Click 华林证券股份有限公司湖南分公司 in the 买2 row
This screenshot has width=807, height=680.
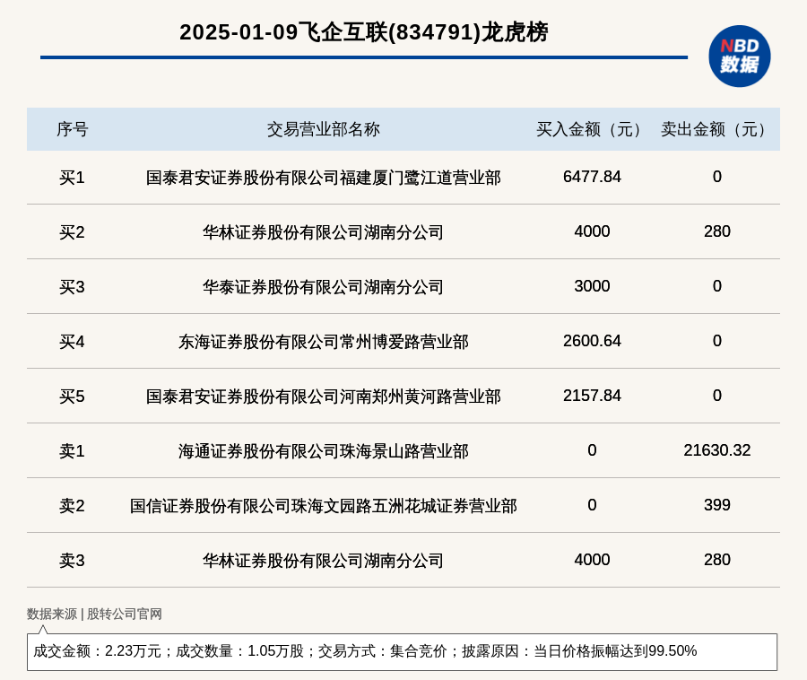coord(323,232)
